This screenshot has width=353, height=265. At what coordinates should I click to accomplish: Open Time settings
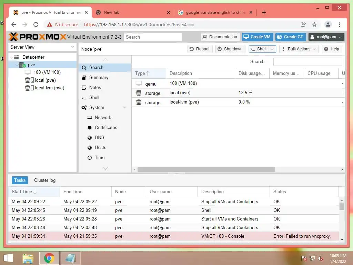[x=105, y=157]
